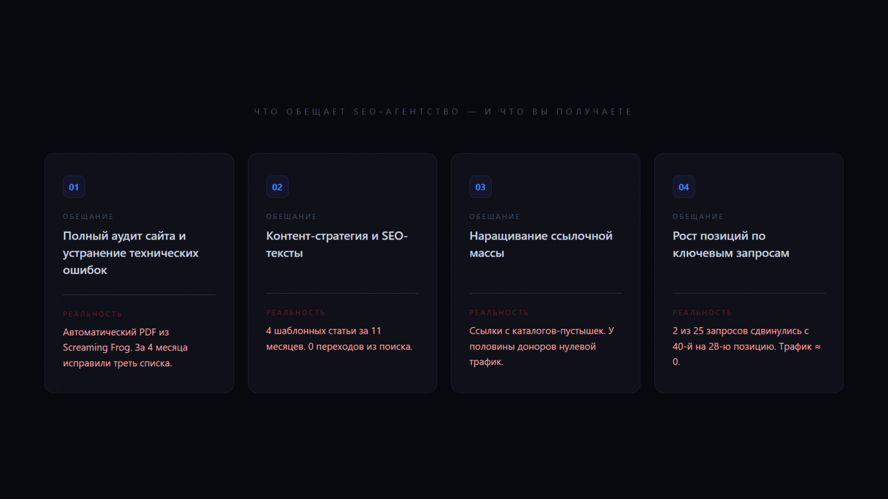This screenshot has height=499, width=888.
Task: Click the 01 number badge
Action: coord(74,187)
